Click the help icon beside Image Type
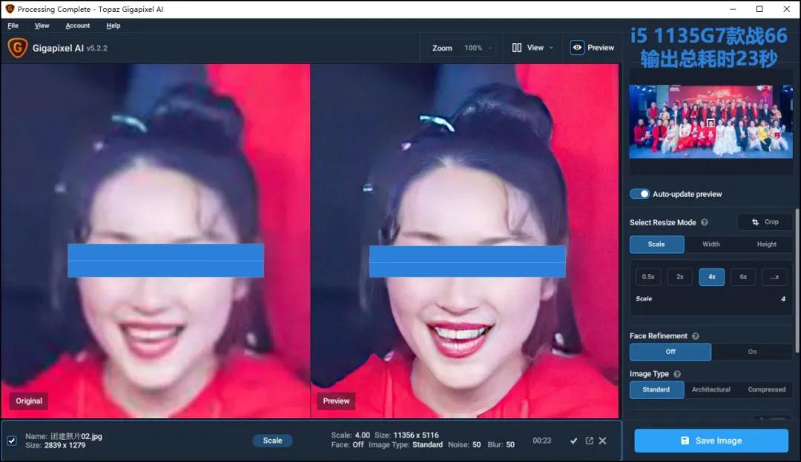801x462 pixels. click(678, 374)
